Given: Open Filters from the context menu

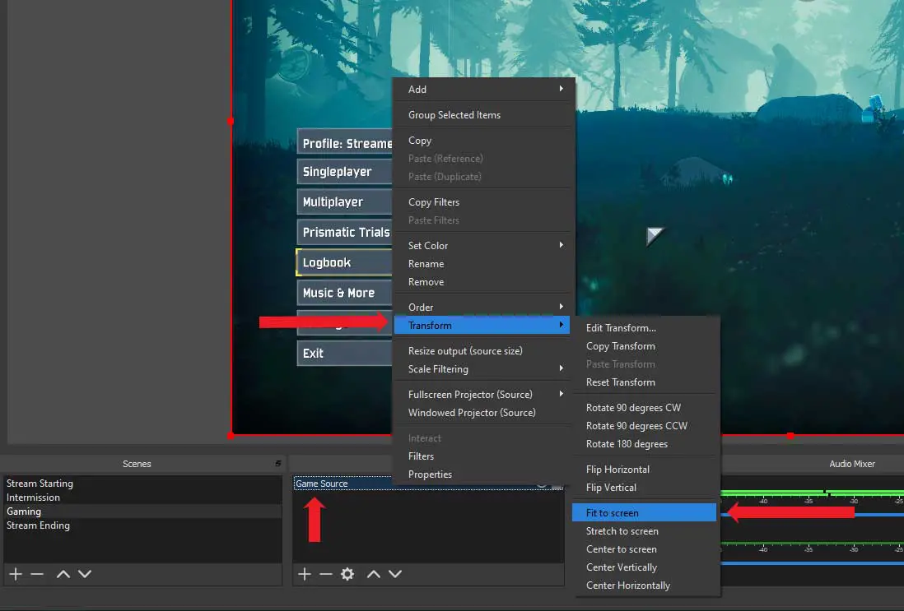Looking at the screenshot, I should pos(483,456).
